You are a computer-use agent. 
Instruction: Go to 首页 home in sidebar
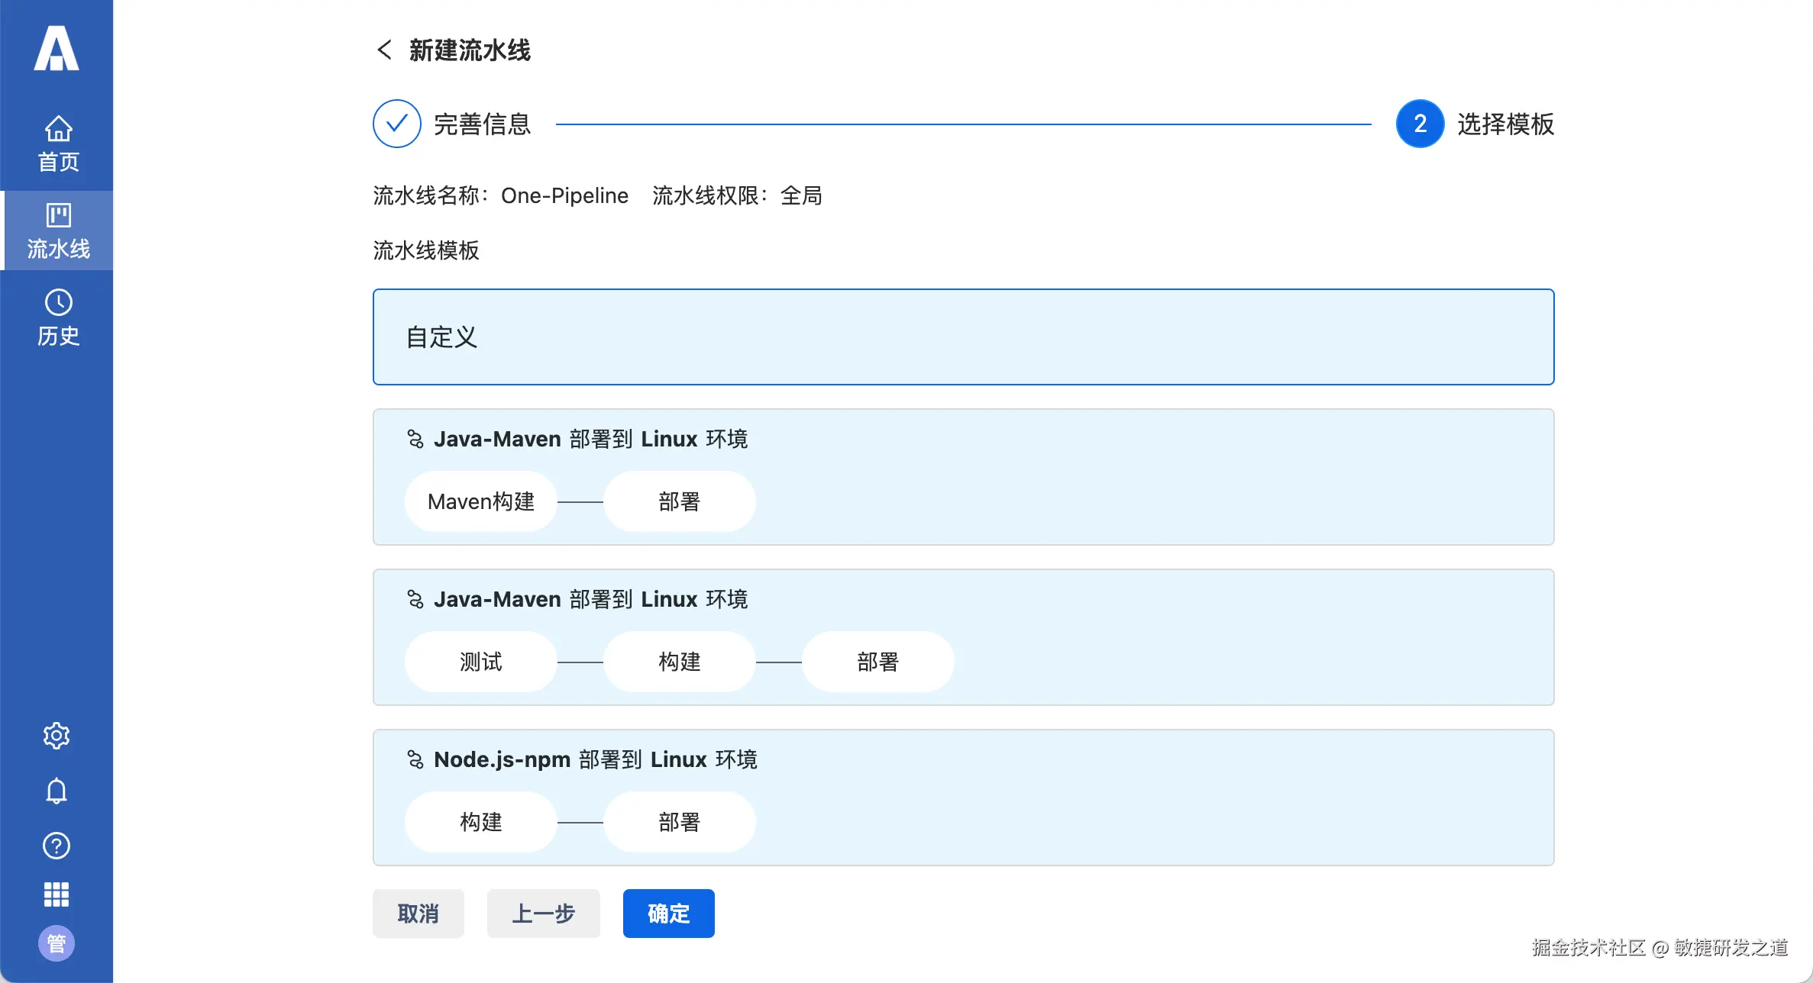(58, 143)
